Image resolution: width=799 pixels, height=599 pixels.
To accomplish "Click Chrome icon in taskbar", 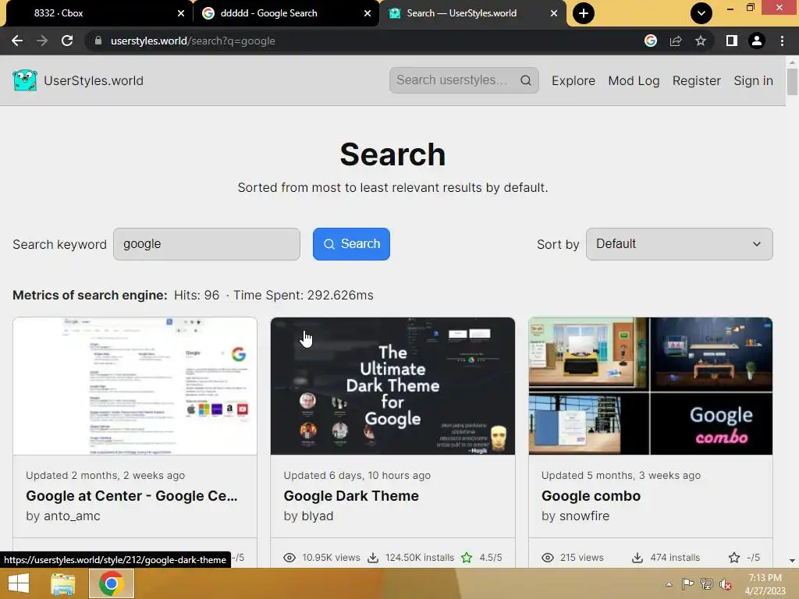I will pos(112,583).
